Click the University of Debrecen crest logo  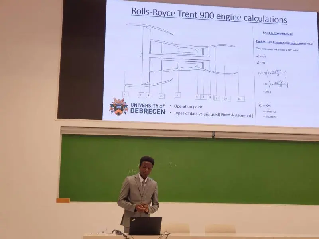(118, 106)
